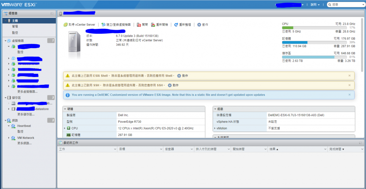Click the 重新整理 refresh icon
The image size is (366, 189).
click(x=176, y=25)
